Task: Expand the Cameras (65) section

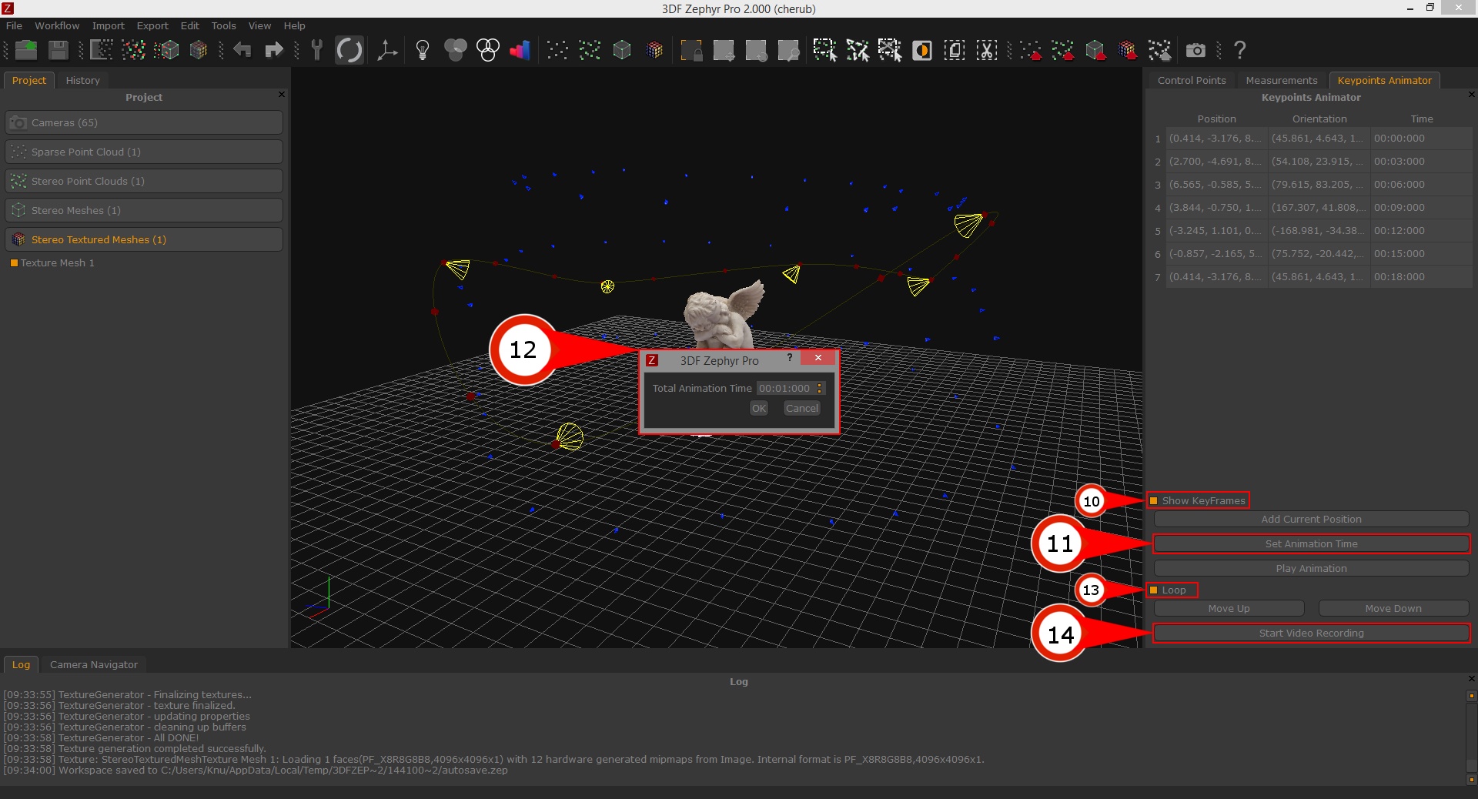Action: click(x=144, y=122)
